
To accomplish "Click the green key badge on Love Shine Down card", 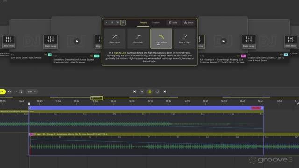I will (50, 55).
